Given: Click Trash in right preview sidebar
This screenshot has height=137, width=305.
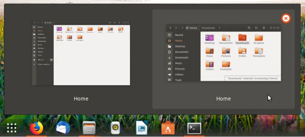Looking at the screenshot, I should pyautogui.click(x=178, y=80).
